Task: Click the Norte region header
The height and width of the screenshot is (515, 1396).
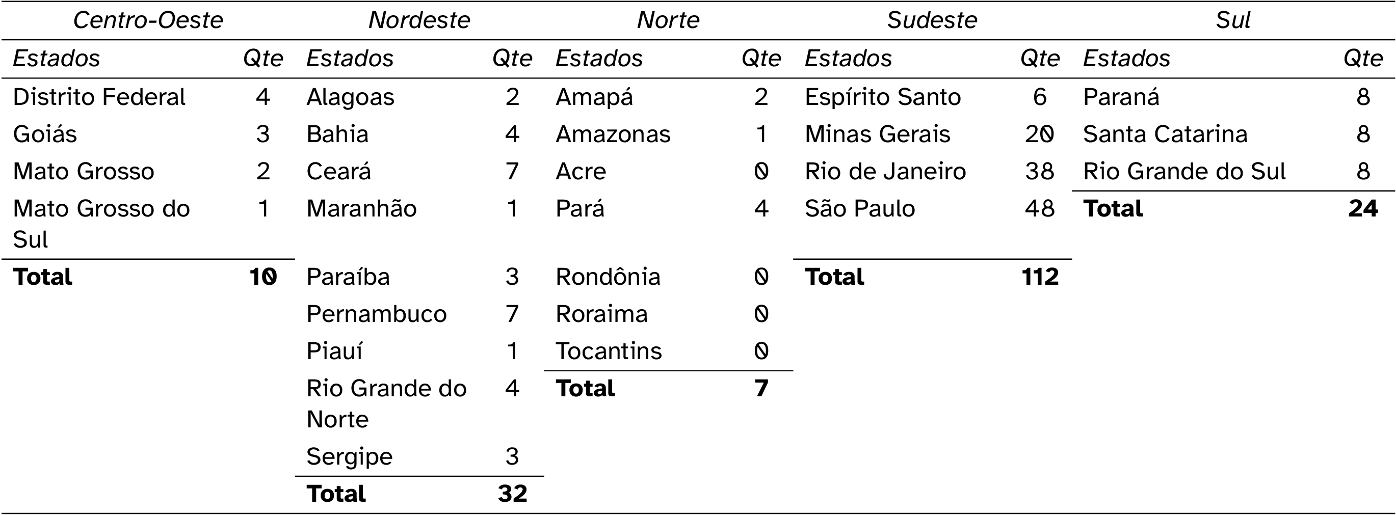Action: (x=668, y=20)
